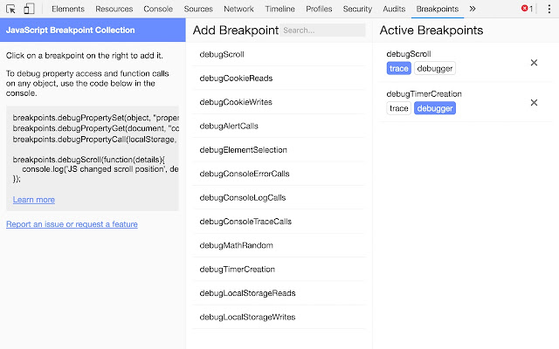Expand the hidden DevTools tabs overflow
559x349 pixels.
click(x=473, y=9)
